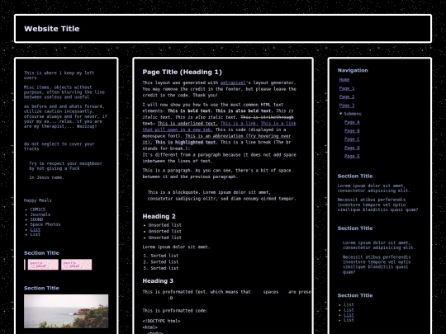446x334 pixels.
Task: Click the Happy Meals label
Action: point(37,200)
